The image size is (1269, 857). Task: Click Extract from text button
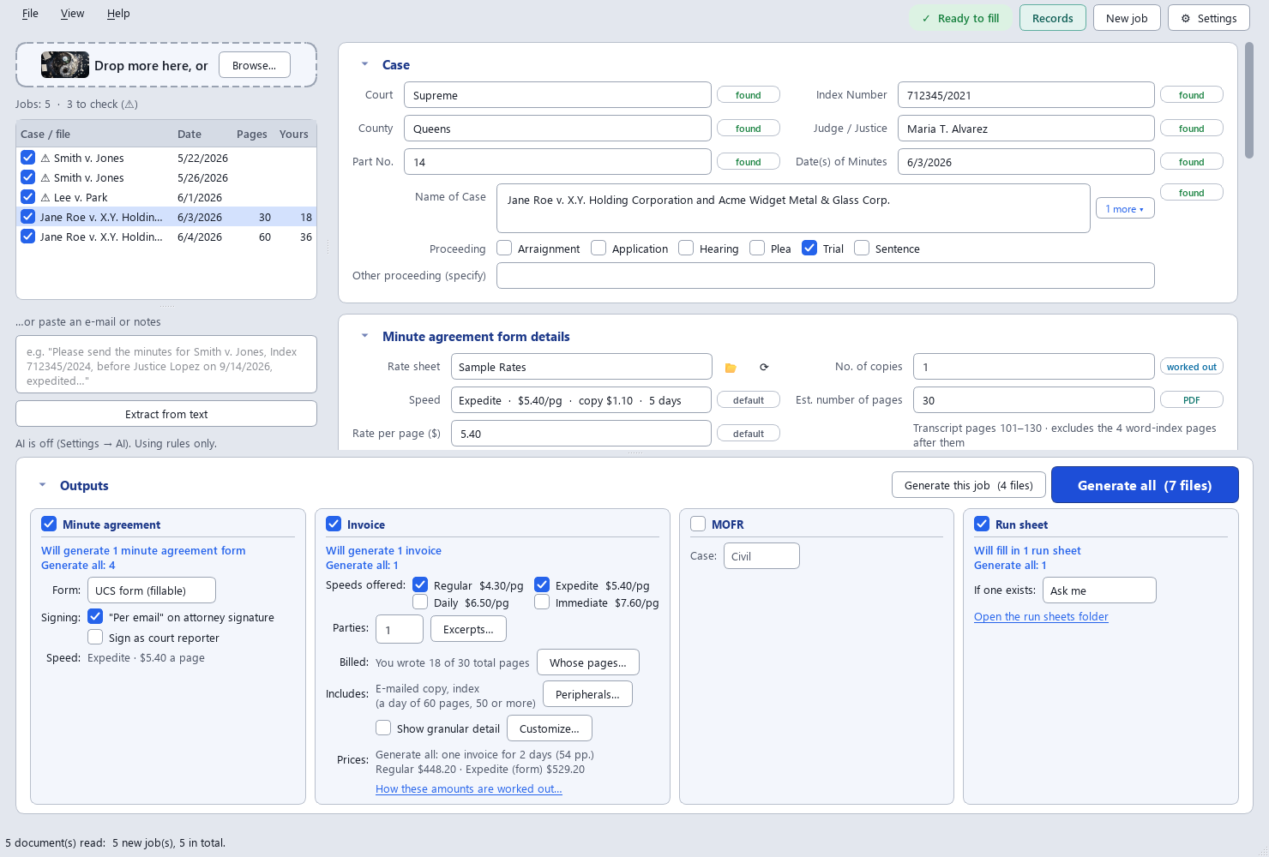click(x=166, y=414)
